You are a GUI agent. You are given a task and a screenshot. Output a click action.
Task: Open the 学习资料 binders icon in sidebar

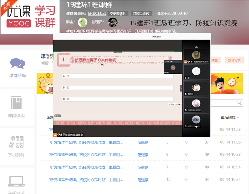point(18,142)
